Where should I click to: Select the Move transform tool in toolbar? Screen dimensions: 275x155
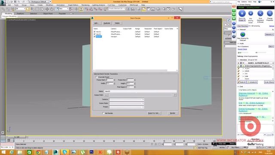pyautogui.click(x=47, y=9)
